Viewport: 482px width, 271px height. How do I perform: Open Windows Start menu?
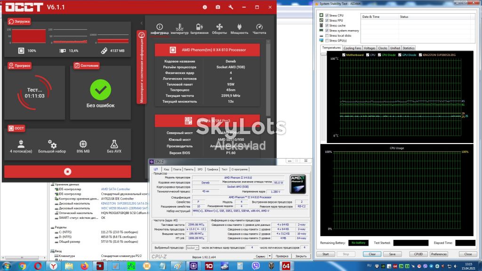pyautogui.click(x=7, y=266)
